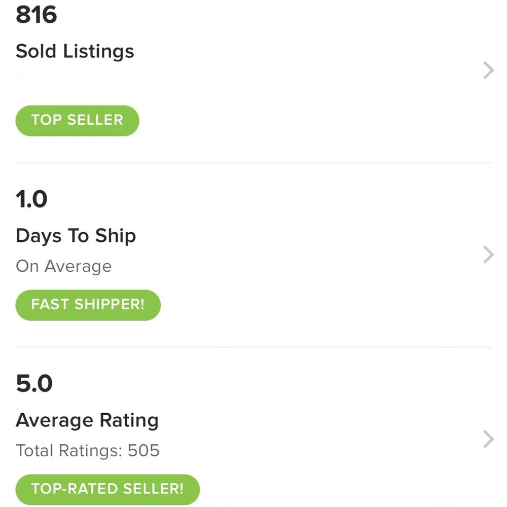
Task: Tap the Average Rating heading
Action: (87, 420)
